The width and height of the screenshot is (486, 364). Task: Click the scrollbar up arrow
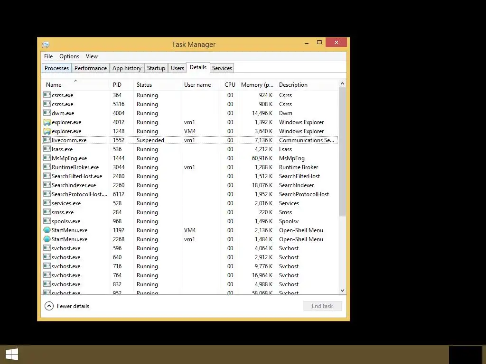(343, 83)
